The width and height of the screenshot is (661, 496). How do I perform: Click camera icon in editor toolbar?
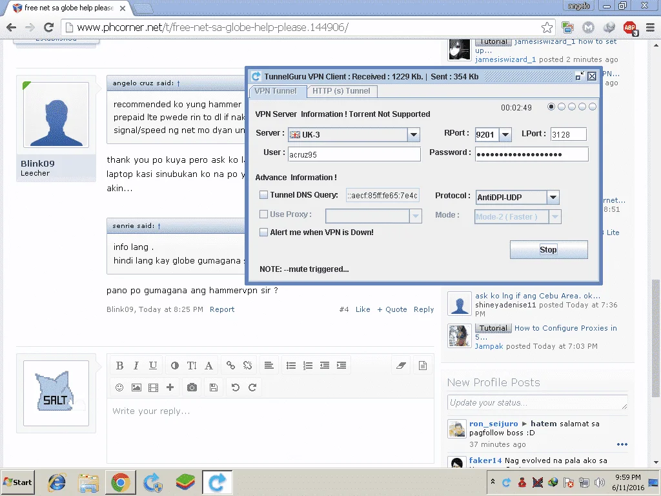point(192,387)
